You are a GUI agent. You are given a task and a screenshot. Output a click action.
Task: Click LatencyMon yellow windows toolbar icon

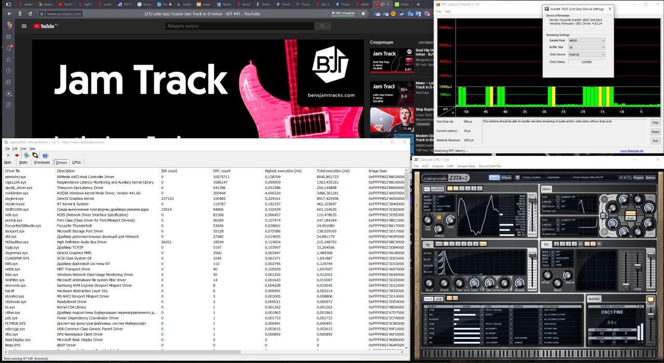tap(35, 155)
